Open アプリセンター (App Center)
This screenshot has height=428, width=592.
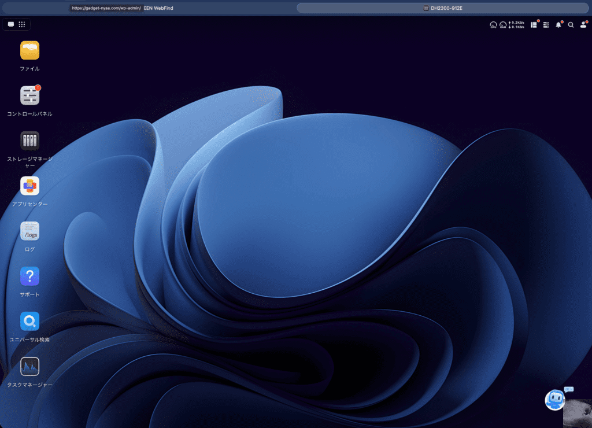click(x=29, y=186)
